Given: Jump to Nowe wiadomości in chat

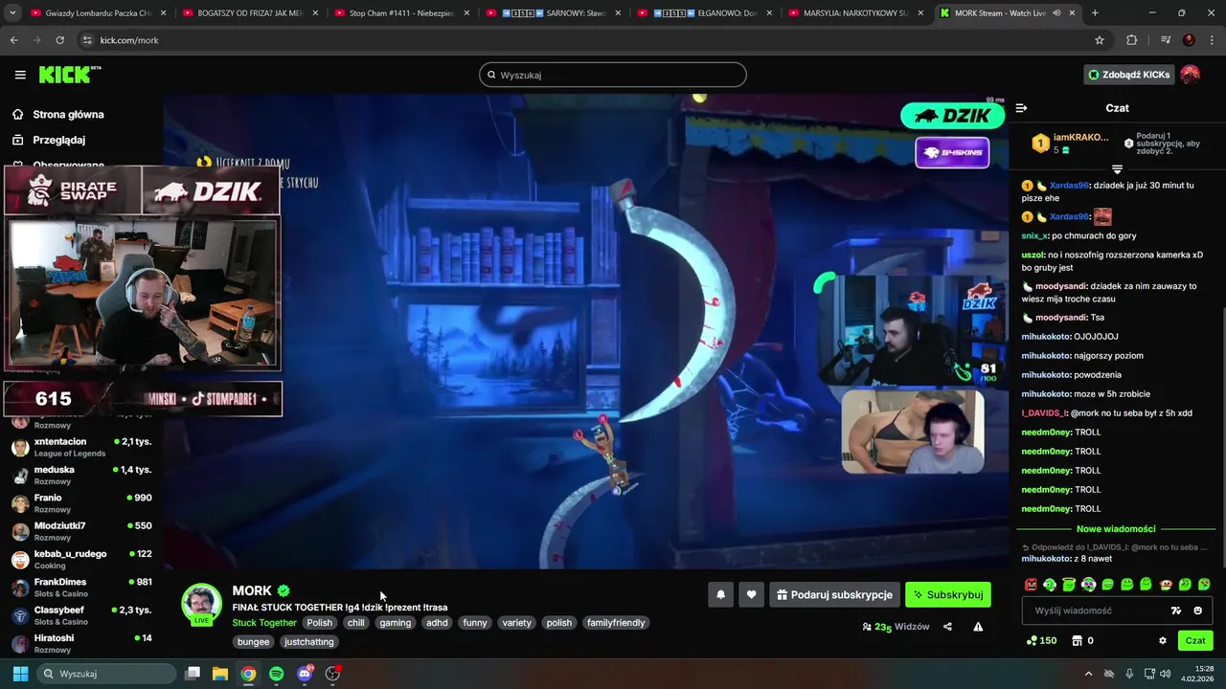Looking at the screenshot, I should (x=1116, y=529).
